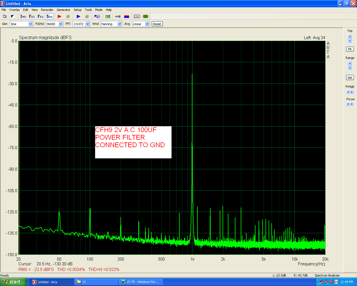Image resolution: width=357 pixels, height=286 pixels.
Task: Open the Tools menu
Action: pos(88,10)
